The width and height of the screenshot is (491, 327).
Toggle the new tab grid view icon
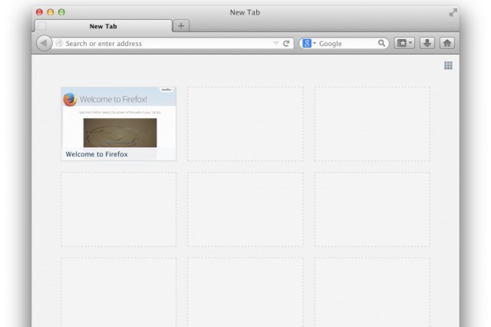(448, 65)
